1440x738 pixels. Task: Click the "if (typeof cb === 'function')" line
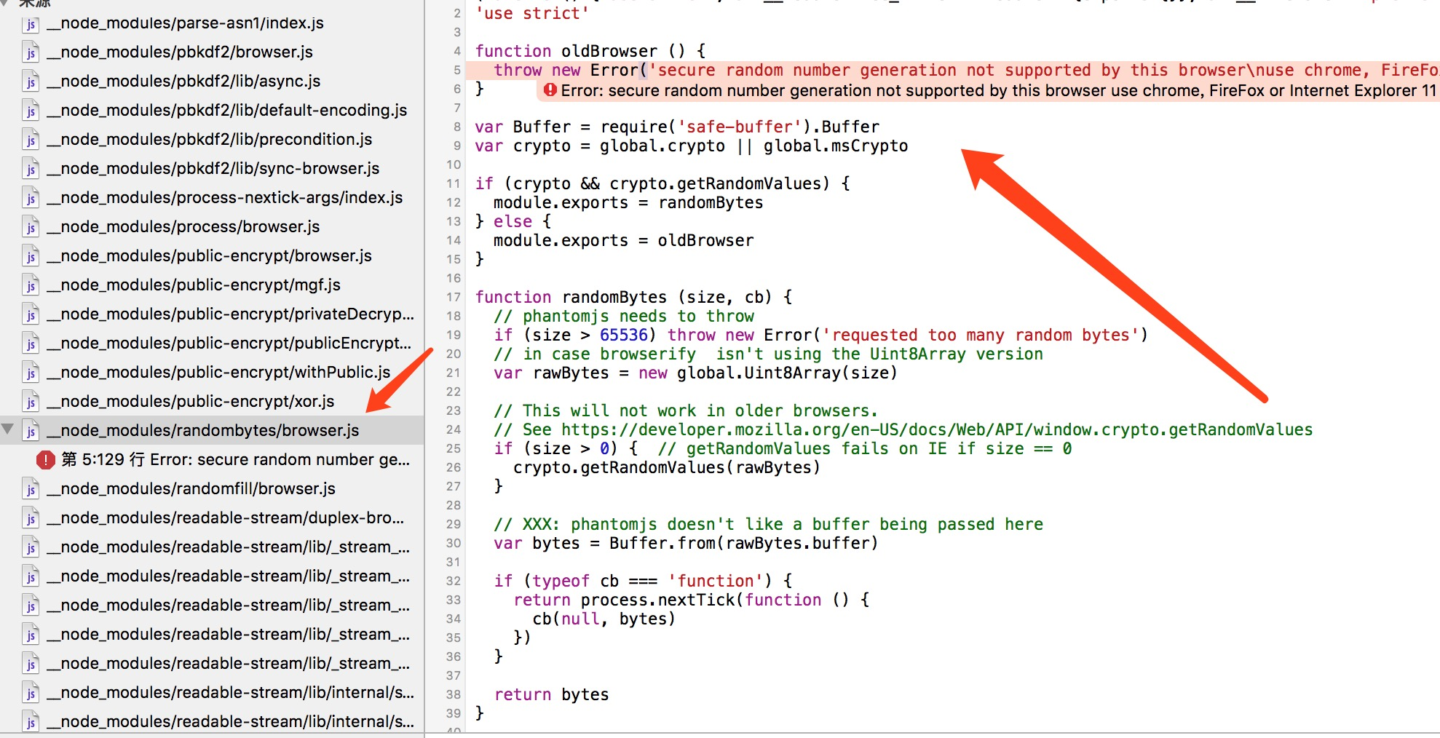[643, 581]
